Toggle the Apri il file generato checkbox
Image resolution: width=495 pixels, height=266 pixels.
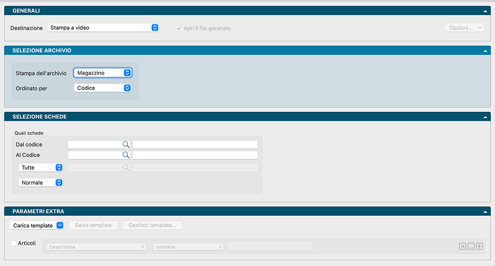point(179,28)
